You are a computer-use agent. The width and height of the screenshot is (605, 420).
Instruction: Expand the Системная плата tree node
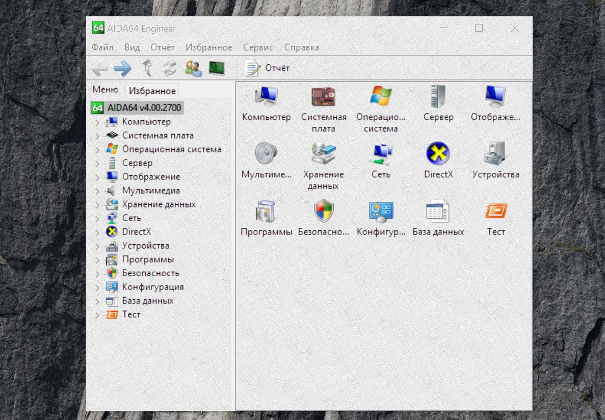point(97,136)
